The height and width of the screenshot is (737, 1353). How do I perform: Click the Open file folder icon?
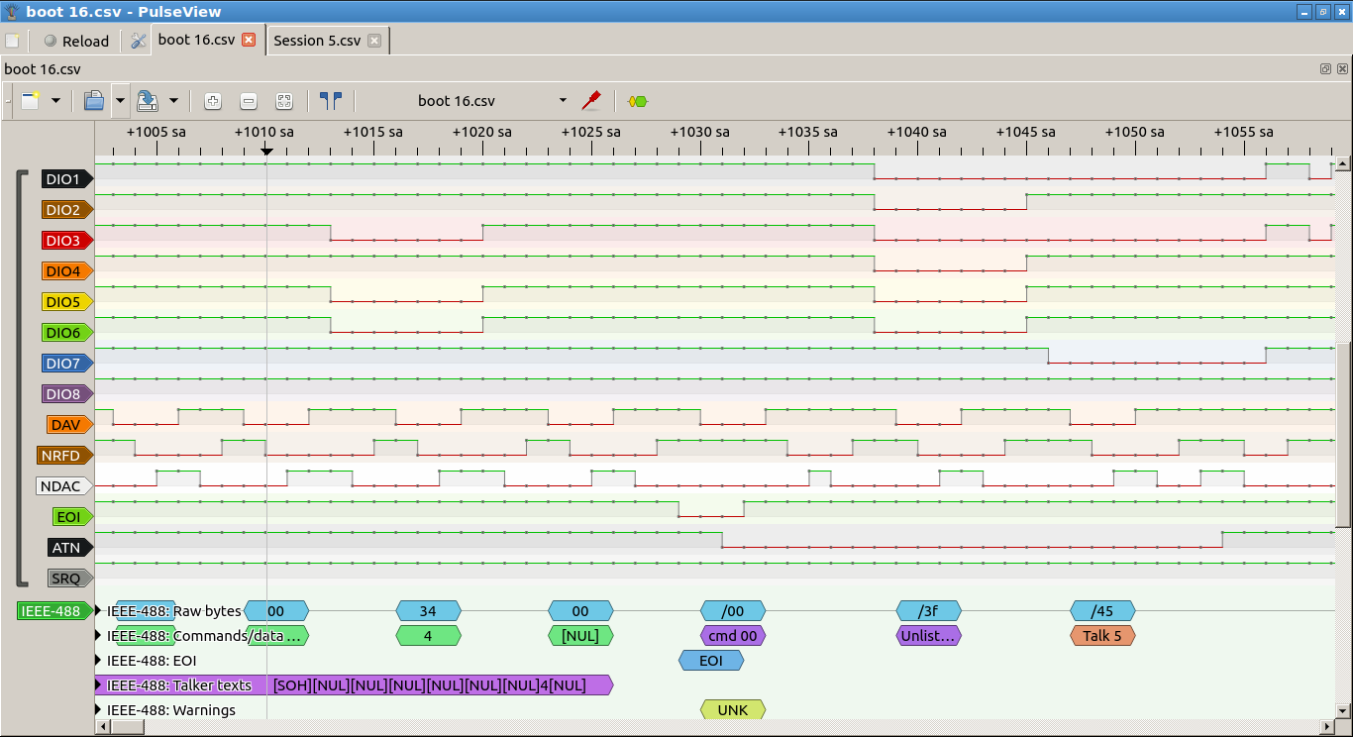coord(94,100)
